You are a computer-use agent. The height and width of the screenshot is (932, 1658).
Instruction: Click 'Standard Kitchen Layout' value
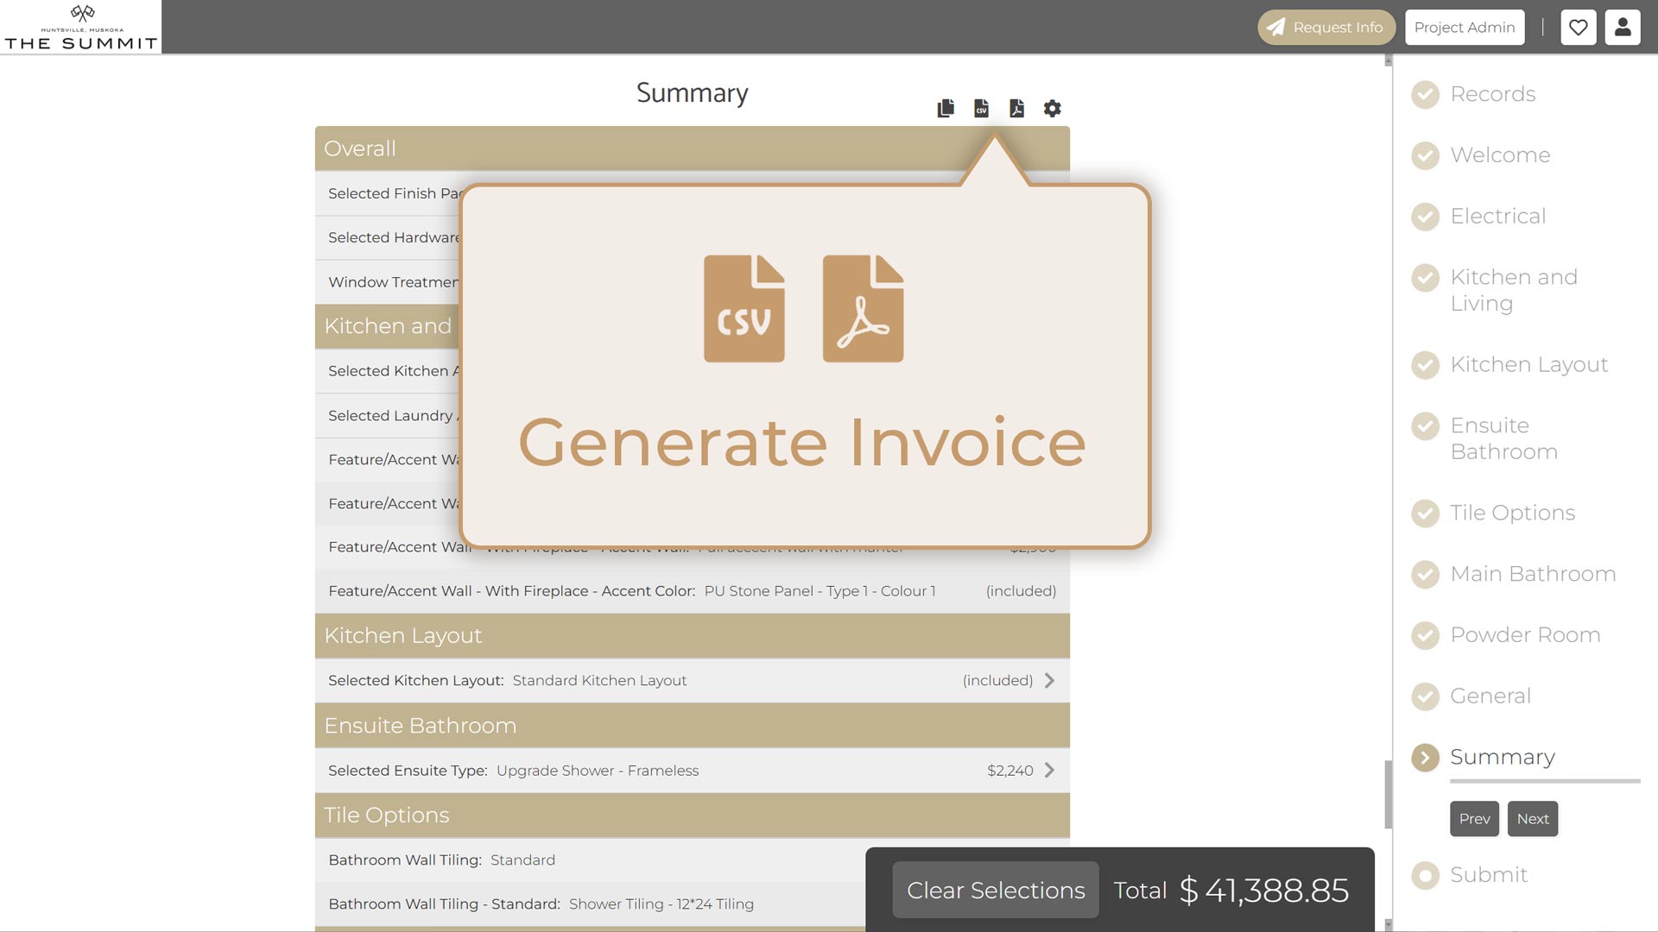[x=599, y=681]
